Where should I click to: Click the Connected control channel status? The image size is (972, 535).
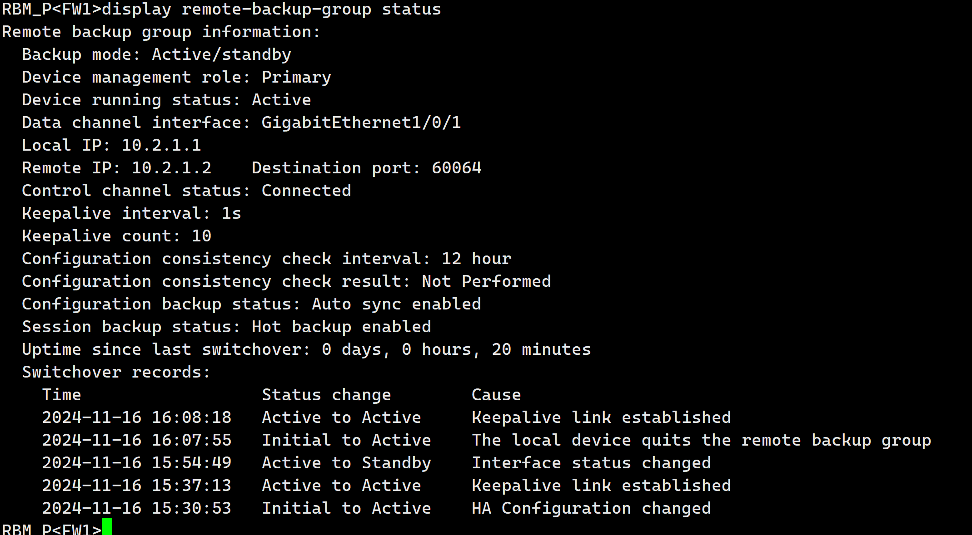pos(306,191)
